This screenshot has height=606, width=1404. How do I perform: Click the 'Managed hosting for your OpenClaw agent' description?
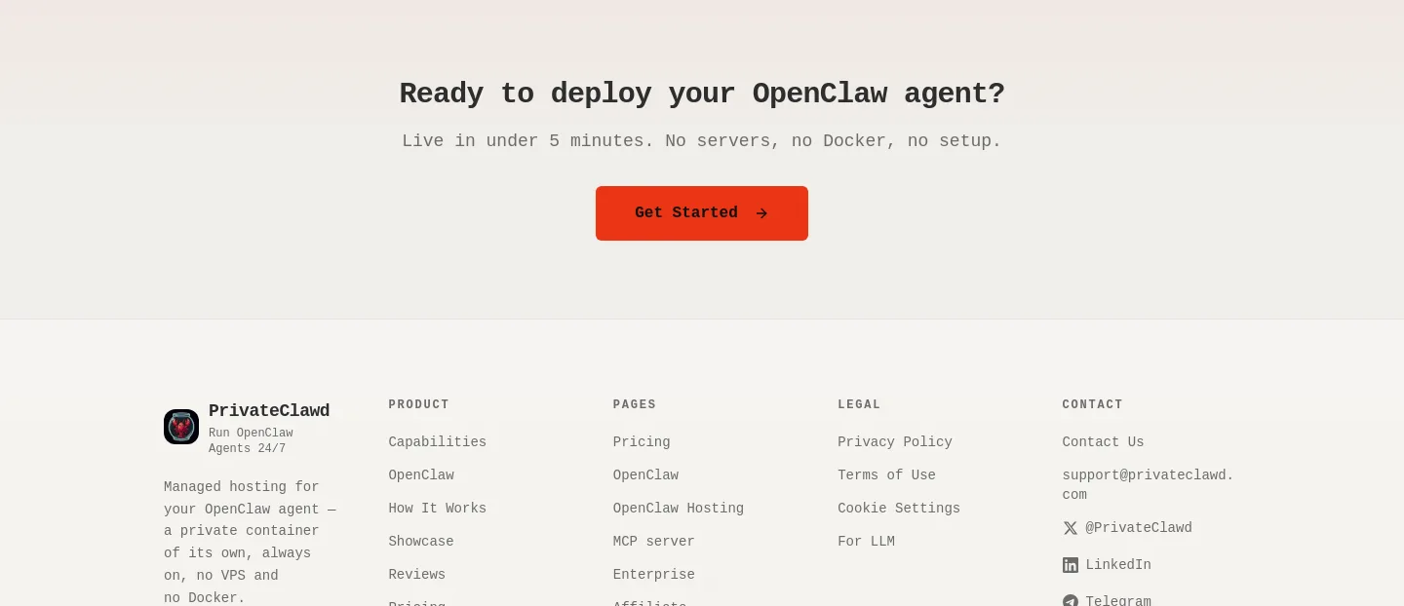pos(250,543)
